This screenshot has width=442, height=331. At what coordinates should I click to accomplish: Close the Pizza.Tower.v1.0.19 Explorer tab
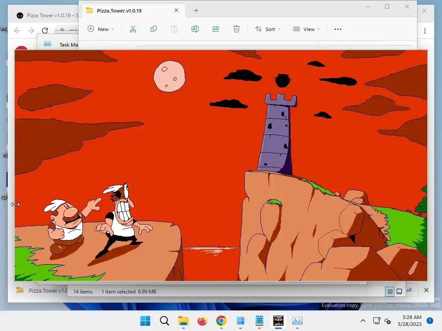click(177, 10)
